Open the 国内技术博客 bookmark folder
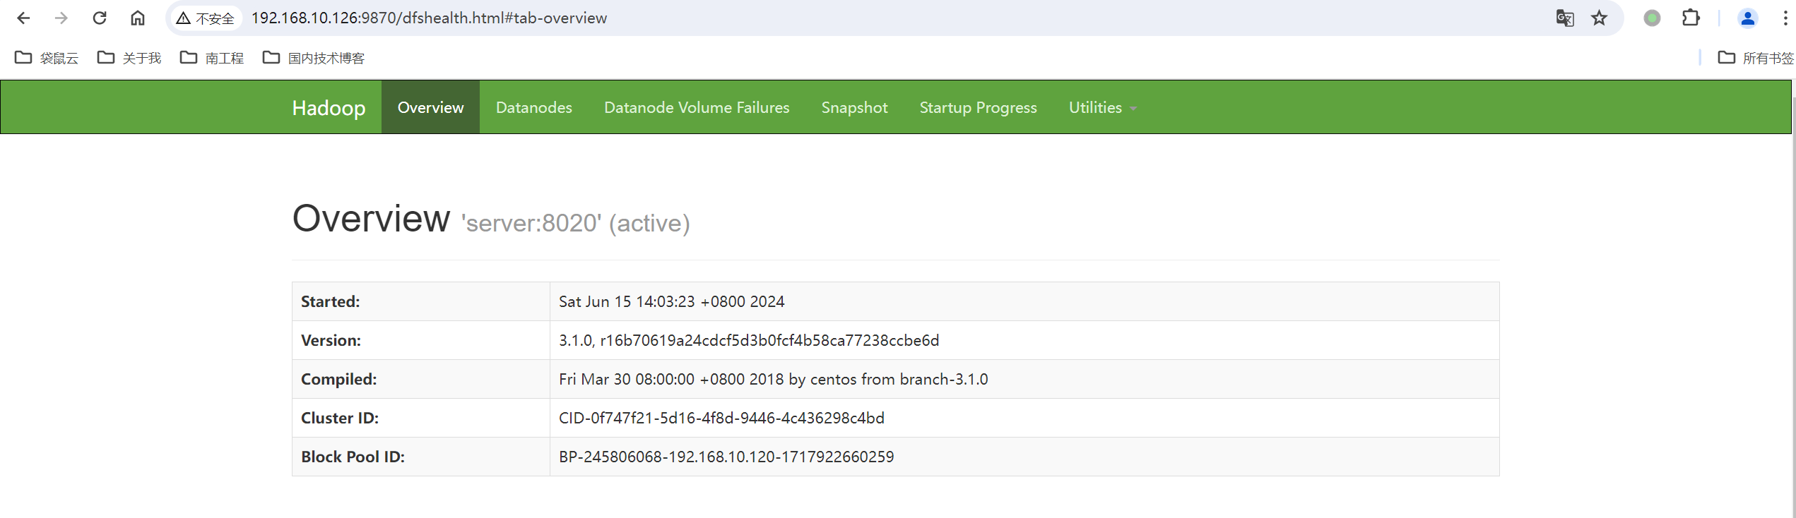 coord(314,58)
